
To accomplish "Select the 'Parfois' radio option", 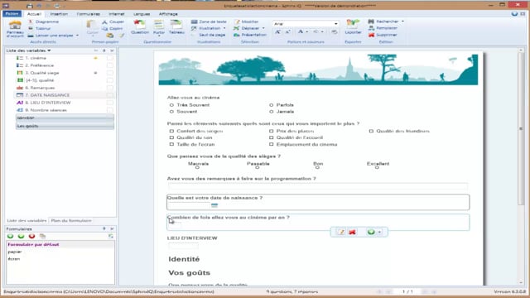I will [271, 105].
